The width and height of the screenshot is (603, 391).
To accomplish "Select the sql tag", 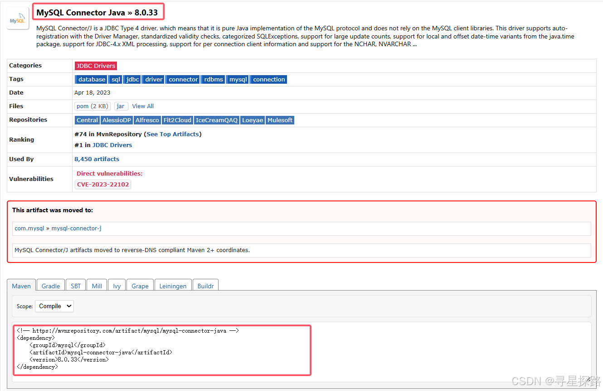I will [116, 80].
